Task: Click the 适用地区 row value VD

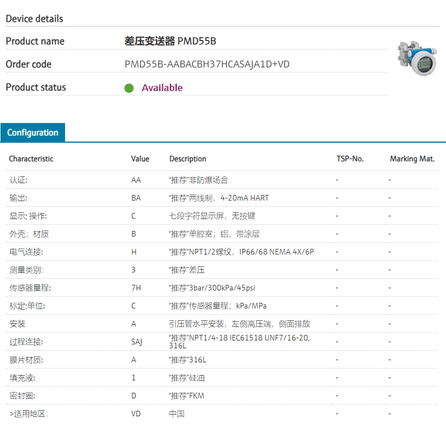Action: point(136,414)
